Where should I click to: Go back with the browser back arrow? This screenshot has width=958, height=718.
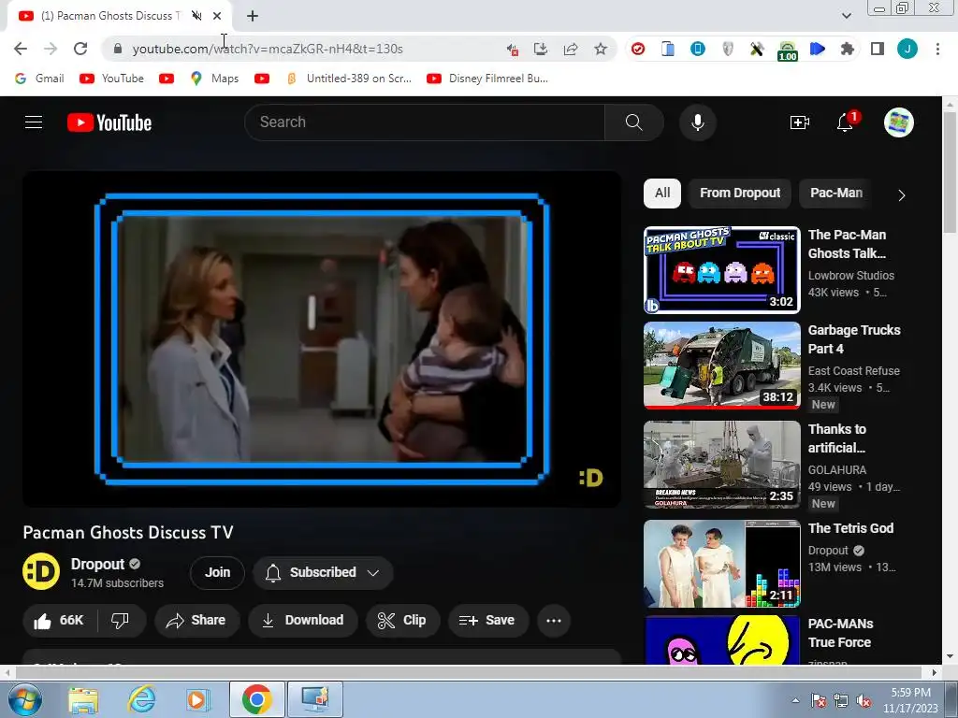[x=21, y=49]
